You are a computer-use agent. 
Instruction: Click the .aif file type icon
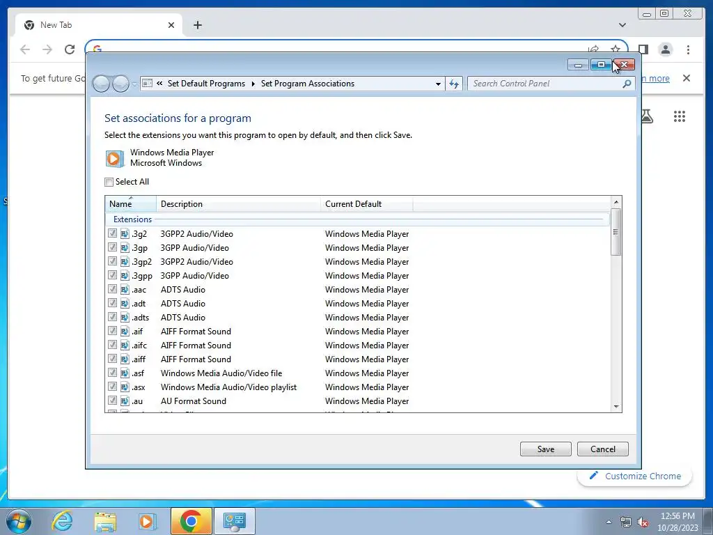pos(125,331)
